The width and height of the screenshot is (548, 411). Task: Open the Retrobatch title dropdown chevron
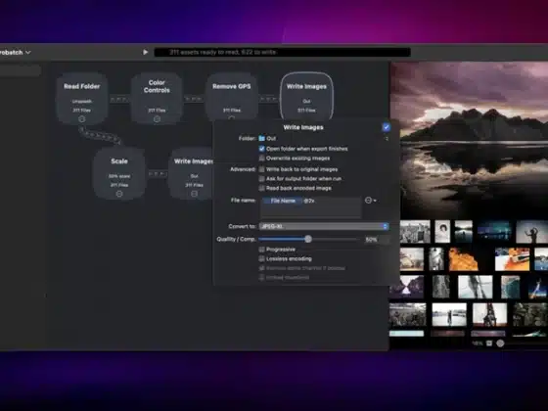[28, 53]
